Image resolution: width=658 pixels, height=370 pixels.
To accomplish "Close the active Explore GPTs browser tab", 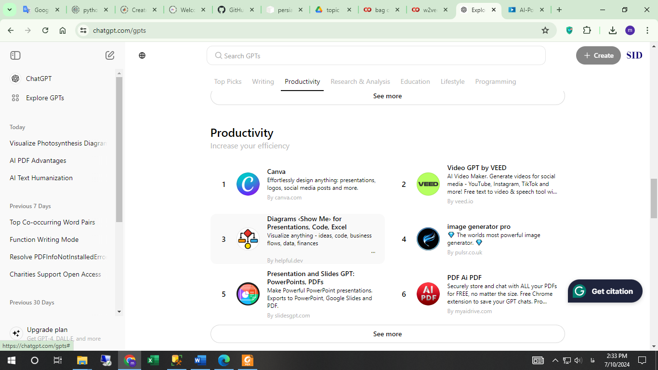I will point(494,10).
